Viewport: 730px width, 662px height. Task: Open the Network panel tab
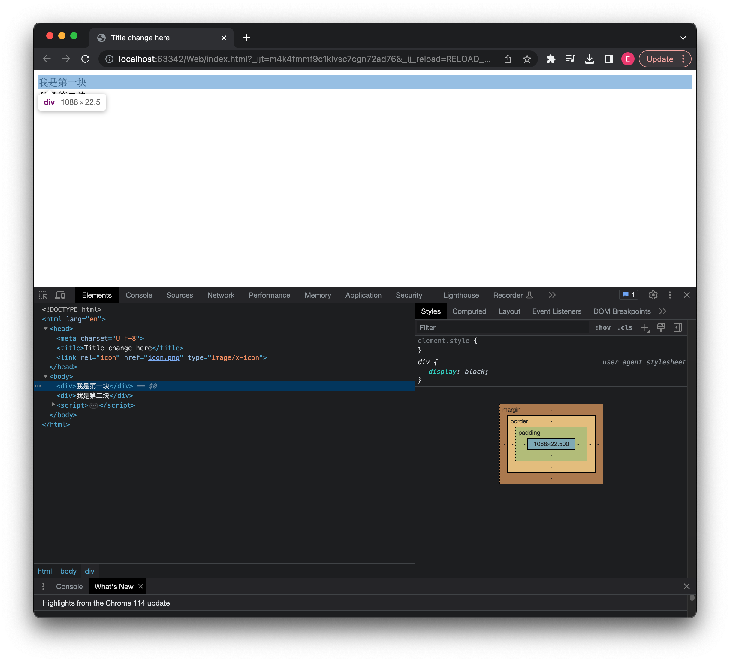pyautogui.click(x=221, y=295)
